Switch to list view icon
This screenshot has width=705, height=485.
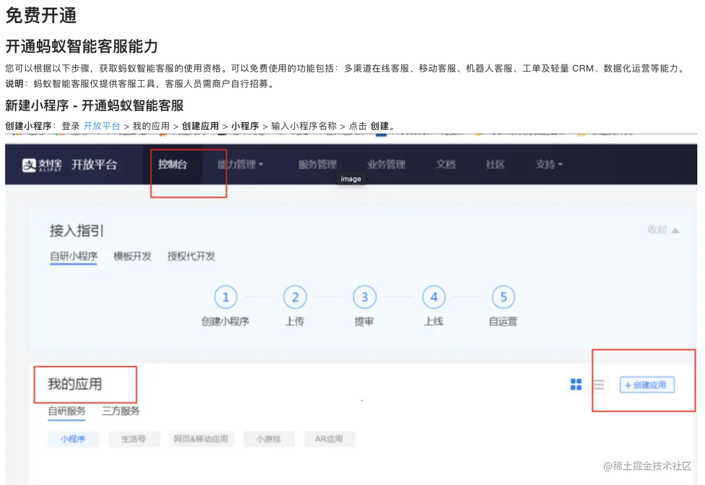599,385
